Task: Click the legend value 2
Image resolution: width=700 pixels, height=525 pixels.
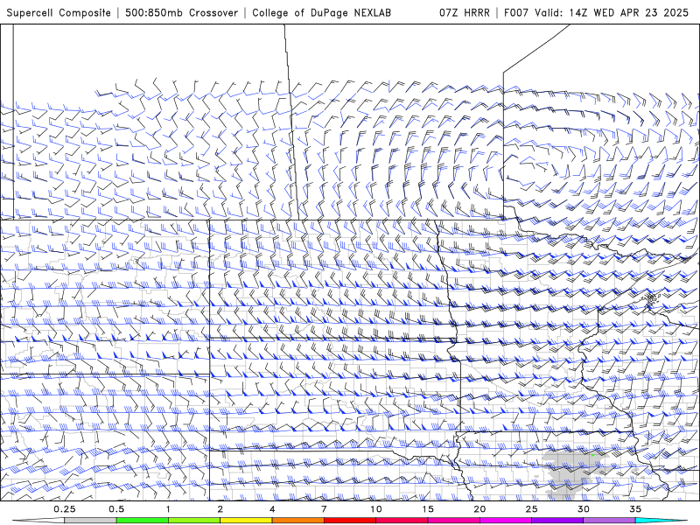Action: [220, 509]
